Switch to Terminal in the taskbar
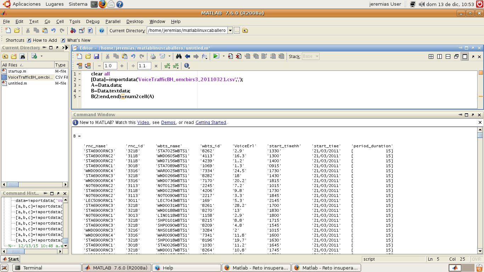The width and height of the screenshot is (484, 272). pyautogui.click(x=47, y=268)
